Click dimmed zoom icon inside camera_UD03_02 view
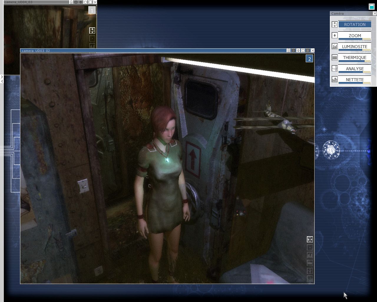Screen dimensions: 377x302 (x=310, y=247)
